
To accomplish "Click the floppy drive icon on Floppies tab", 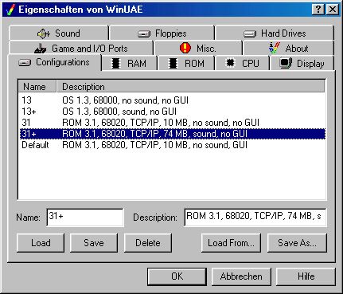I will [144, 34].
